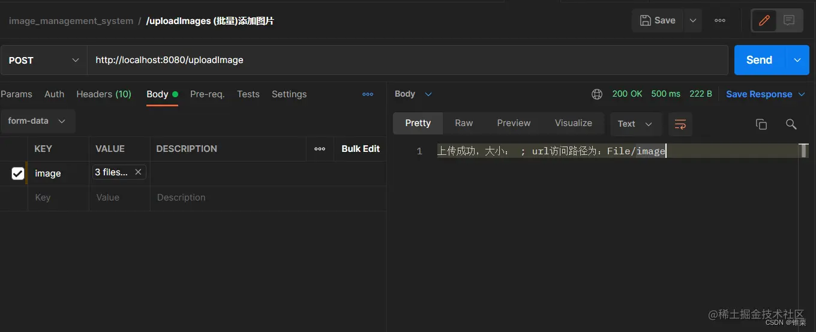Click Bulk Edit link
Image resolution: width=816 pixels, height=332 pixels.
[x=361, y=149]
